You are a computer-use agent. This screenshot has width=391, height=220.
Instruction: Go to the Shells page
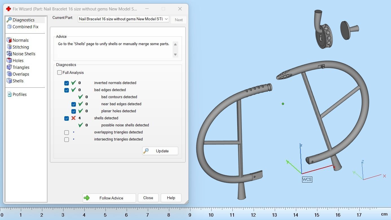click(x=18, y=81)
